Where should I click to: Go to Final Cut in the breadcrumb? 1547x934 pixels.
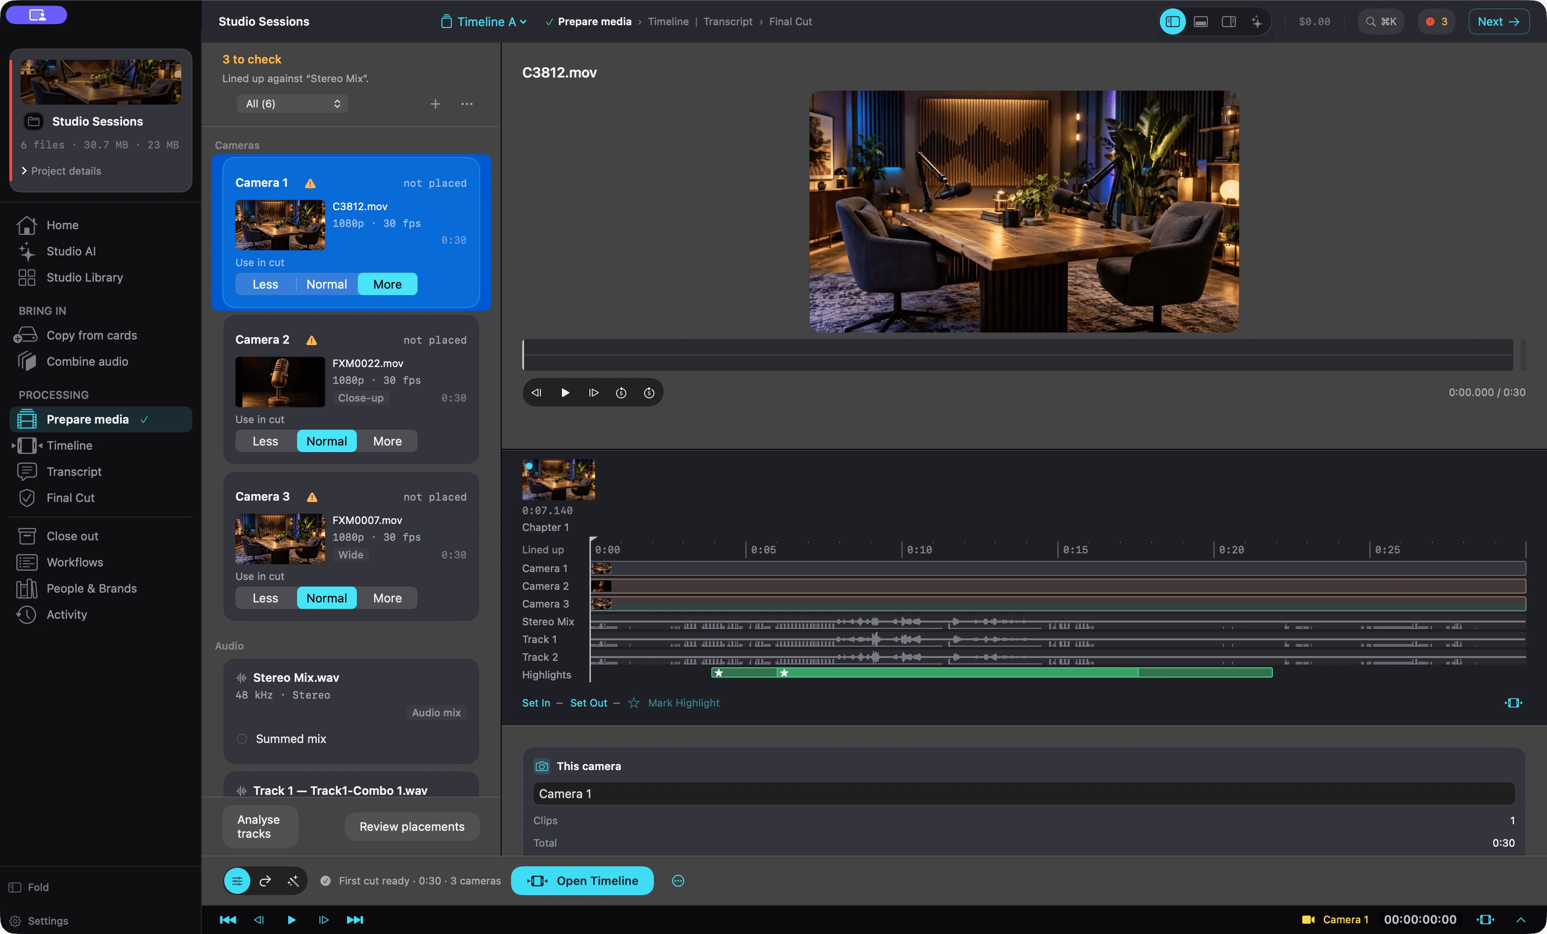(790, 21)
